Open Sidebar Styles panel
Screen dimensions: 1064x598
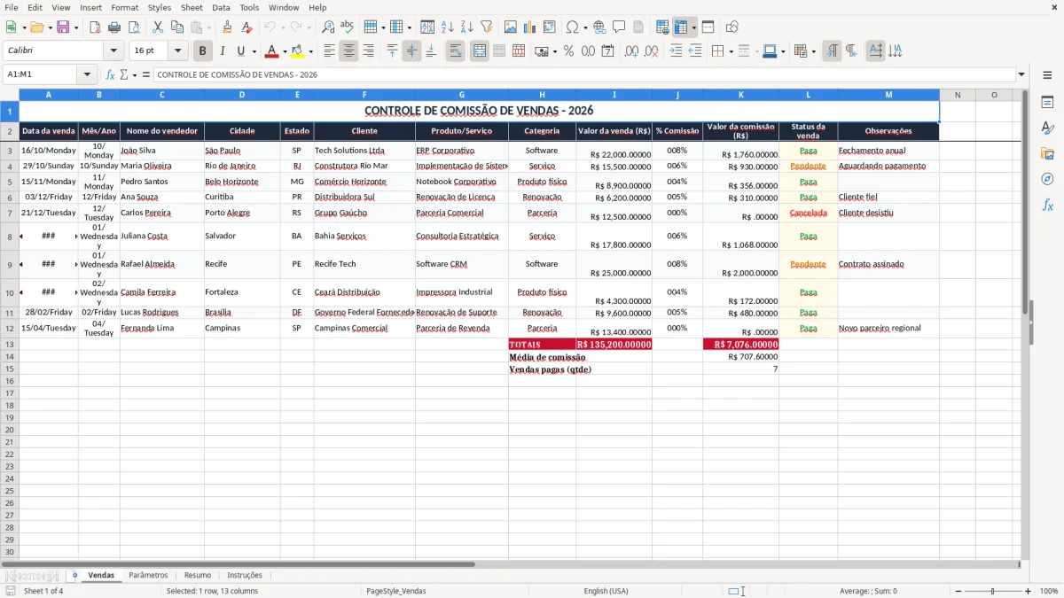click(x=1047, y=128)
